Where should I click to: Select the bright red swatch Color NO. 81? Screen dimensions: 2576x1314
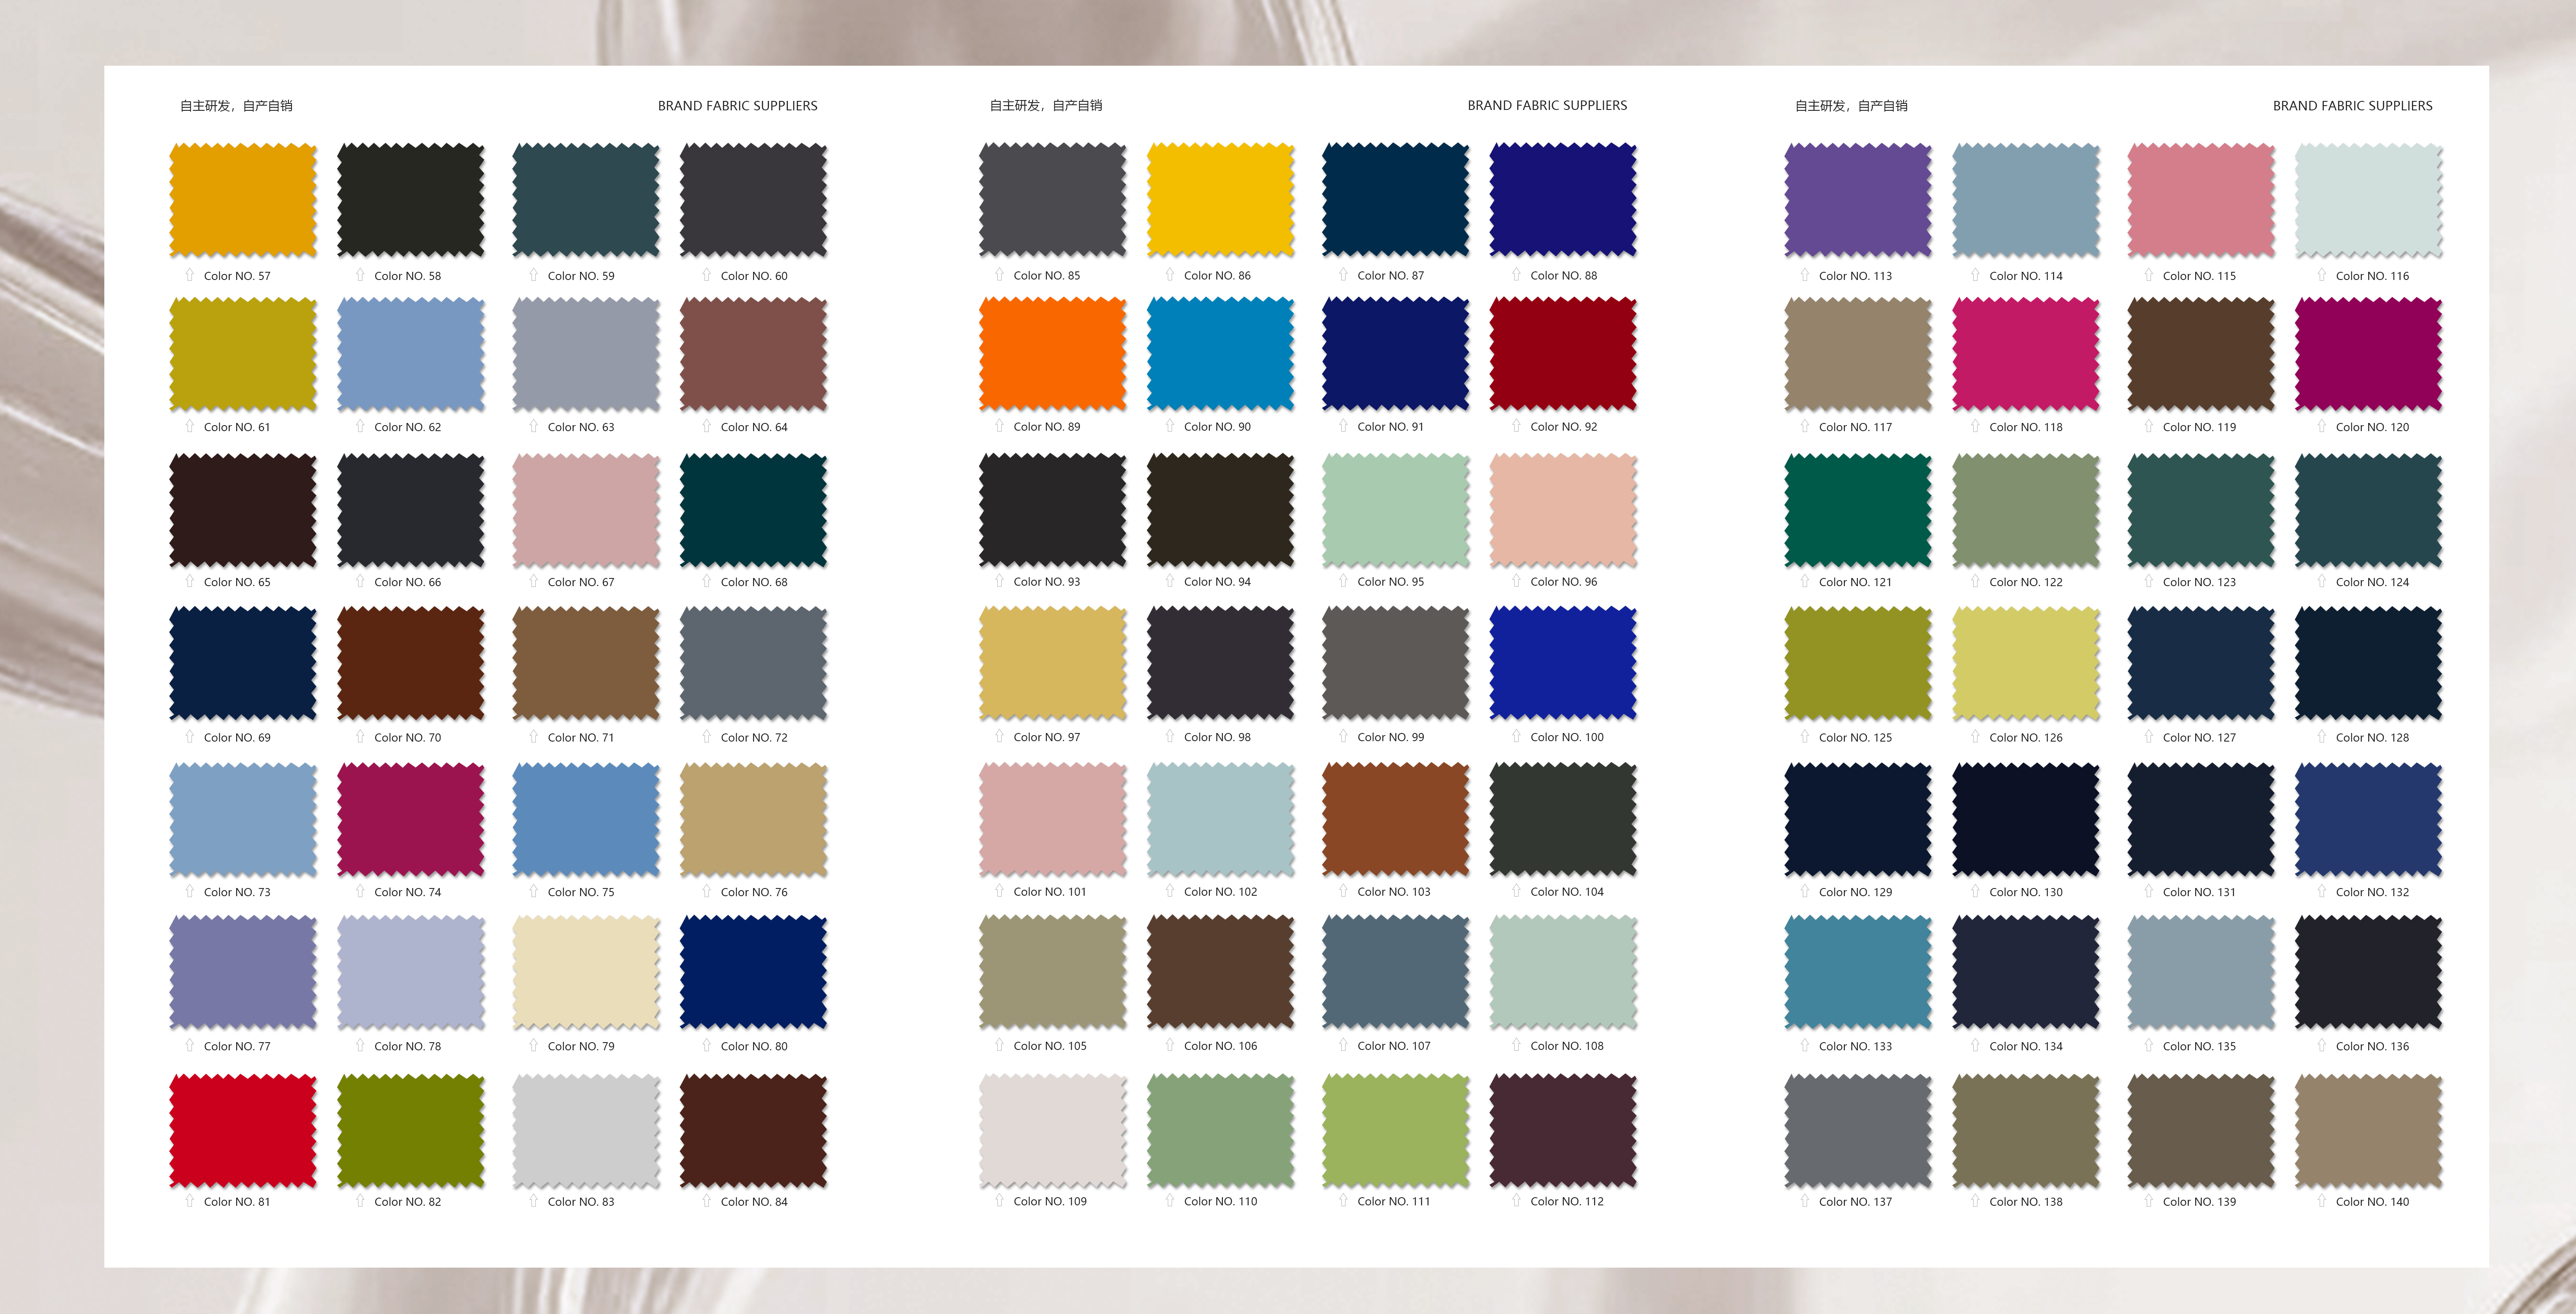243,1130
